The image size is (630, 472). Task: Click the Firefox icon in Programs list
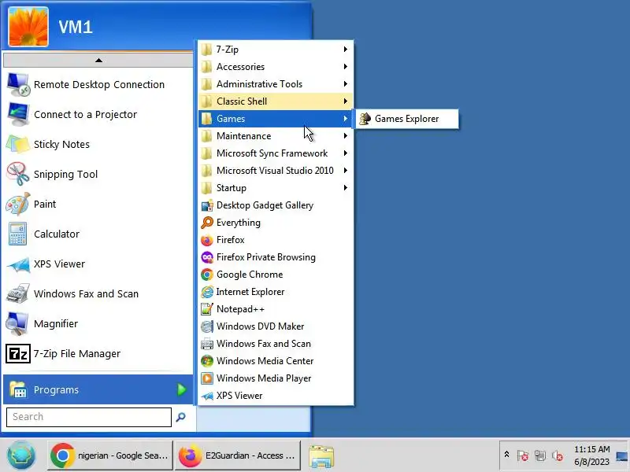[207, 240]
